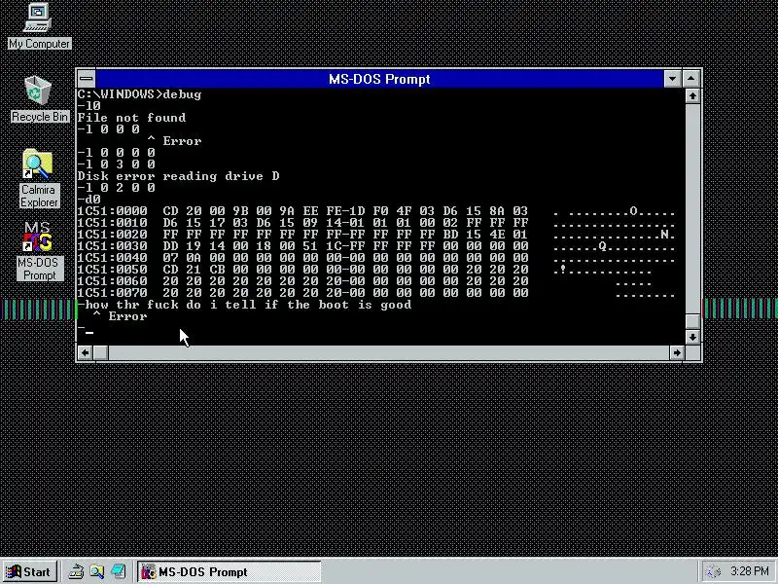Image resolution: width=778 pixels, height=584 pixels.
Task: Click the vertical scrollbar up arrow
Action: 692,95
